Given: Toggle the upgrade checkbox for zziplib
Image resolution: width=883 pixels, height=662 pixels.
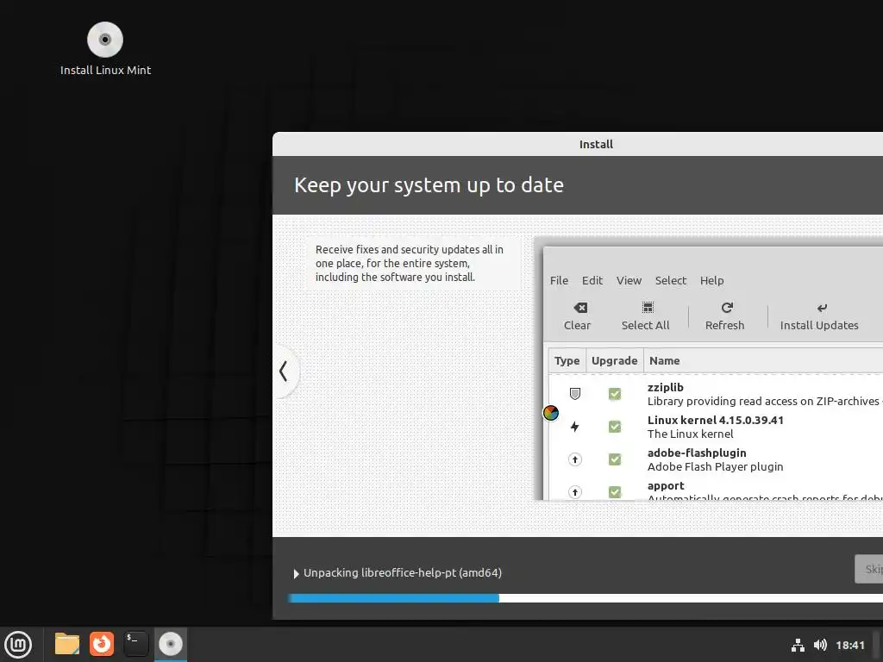Looking at the screenshot, I should click(614, 393).
